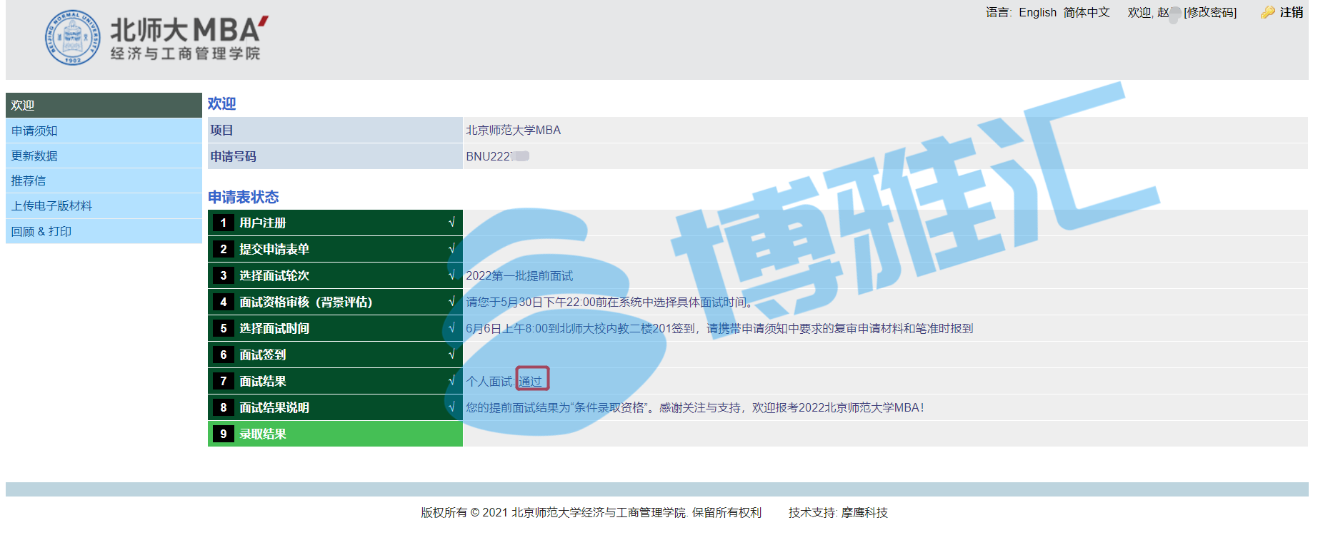This screenshot has height=555, width=1323.
Task: Click the 申请表状态 heading
Action: pyautogui.click(x=244, y=197)
